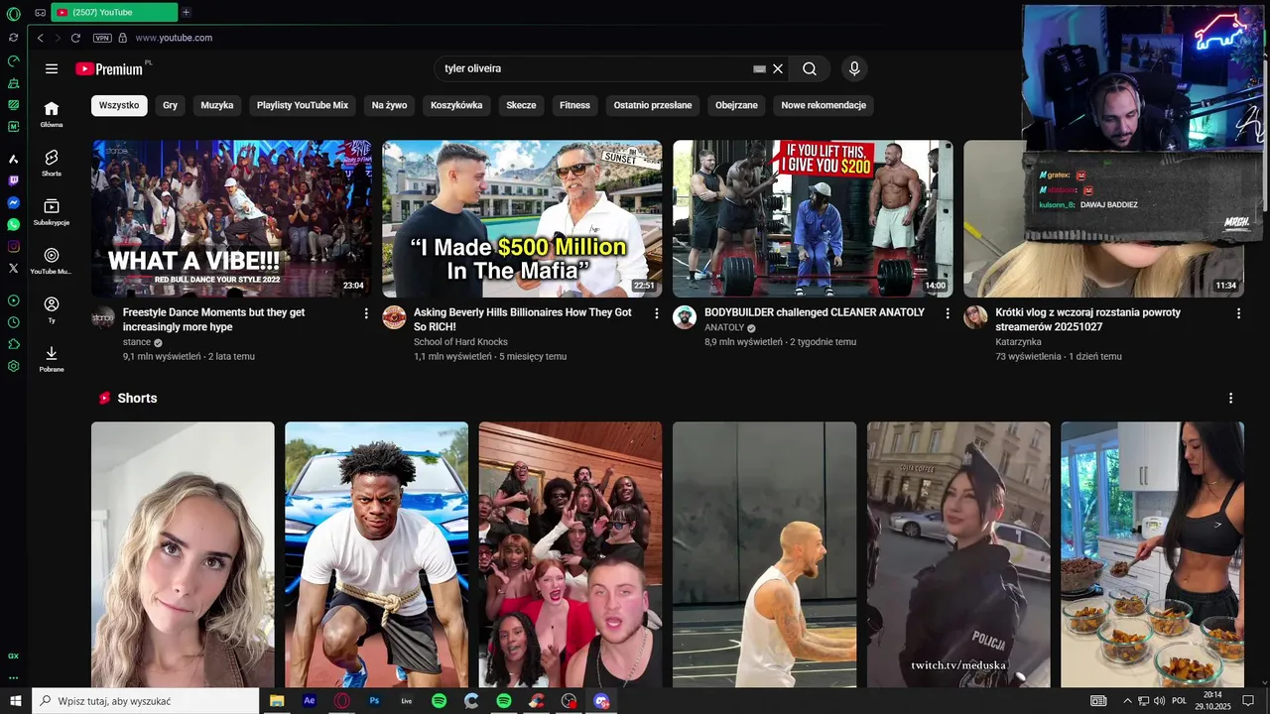
Task: Open the Asking Beverly Hills Billionaires title
Action: pyautogui.click(x=523, y=319)
